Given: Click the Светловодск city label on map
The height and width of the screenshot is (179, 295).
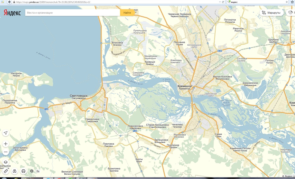Looking at the screenshot, I should point(78,96).
